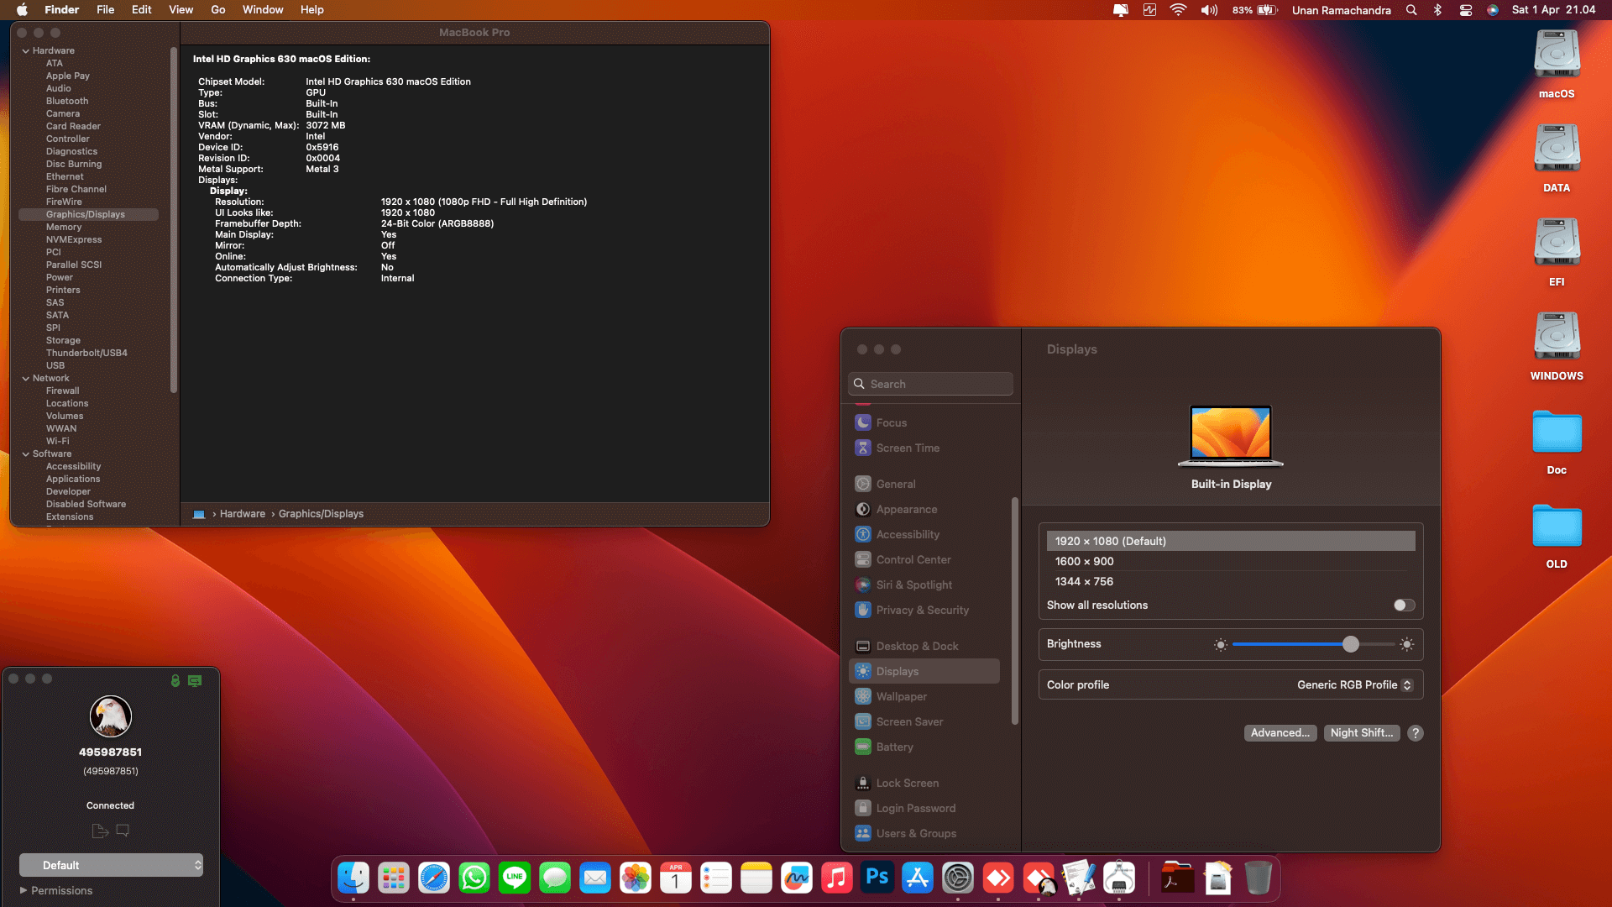The width and height of the screenshot is (1612, 907).
Task: Open Night Shift settings
Action: [x=1362, y=732]
